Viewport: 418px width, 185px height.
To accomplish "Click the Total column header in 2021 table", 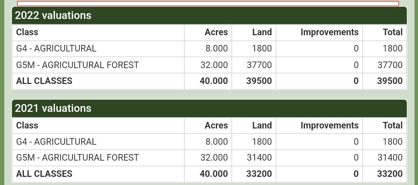I will pyautogui.click(x=393, y=125).
